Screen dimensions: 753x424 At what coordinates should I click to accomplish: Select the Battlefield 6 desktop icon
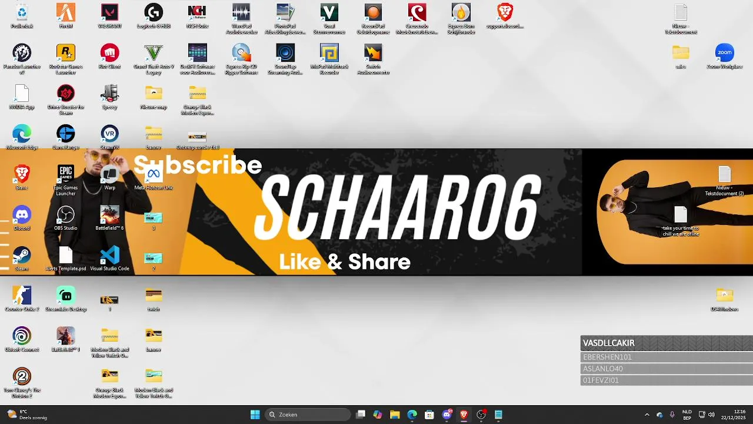click(x=109, y=218)
